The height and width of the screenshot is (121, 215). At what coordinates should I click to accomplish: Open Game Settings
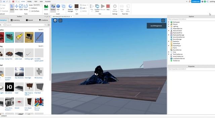115,8
